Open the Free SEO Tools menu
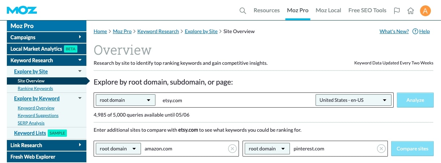 click(x=367, y=10)
